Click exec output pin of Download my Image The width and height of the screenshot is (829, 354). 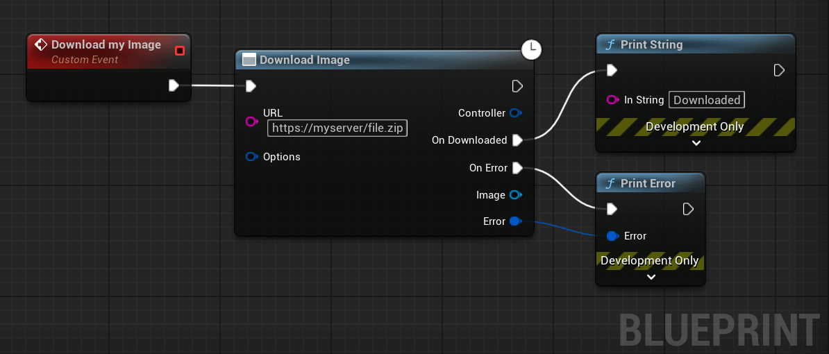(x=174, y=85)
